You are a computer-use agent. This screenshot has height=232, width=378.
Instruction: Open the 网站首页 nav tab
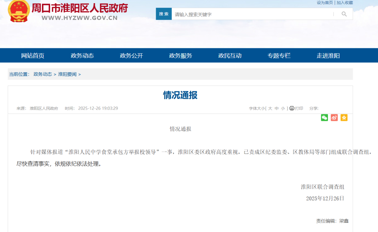coord(33,56)
